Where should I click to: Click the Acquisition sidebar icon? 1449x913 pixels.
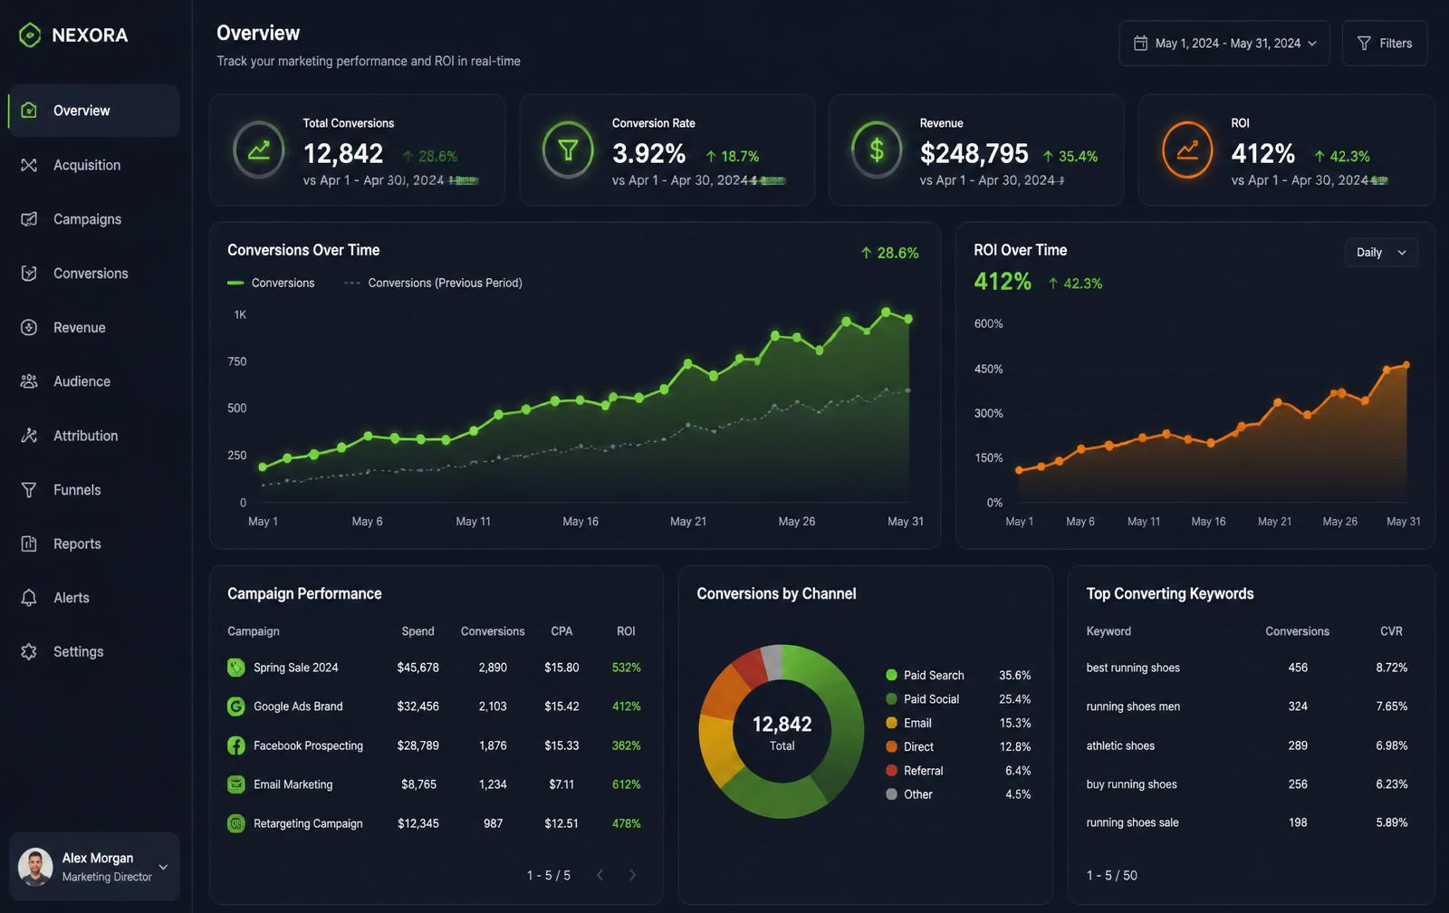[29, 165]
